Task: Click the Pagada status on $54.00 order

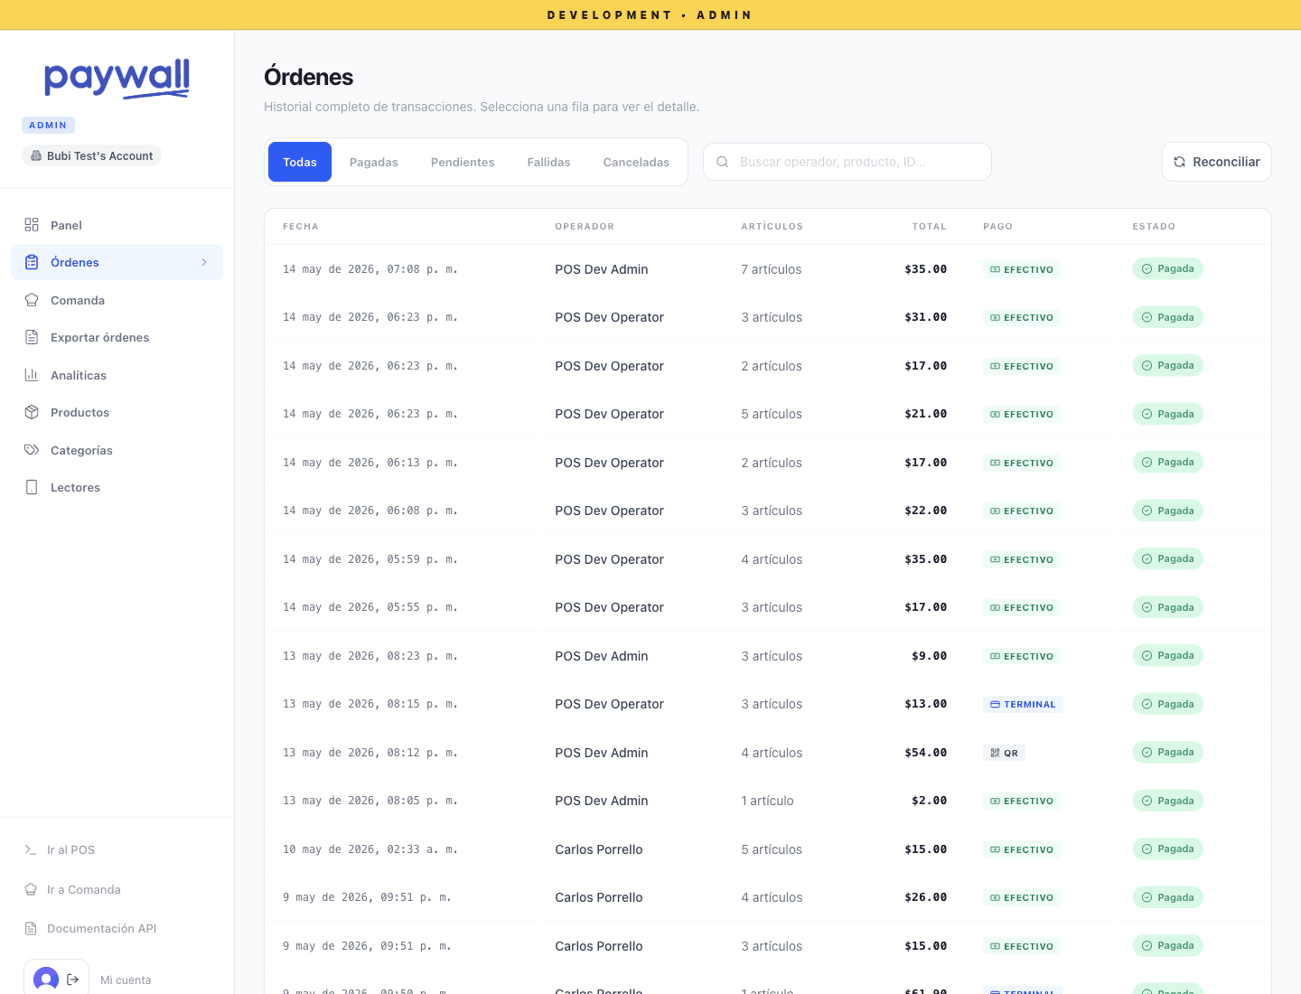Action: (x=1167, y=752)
